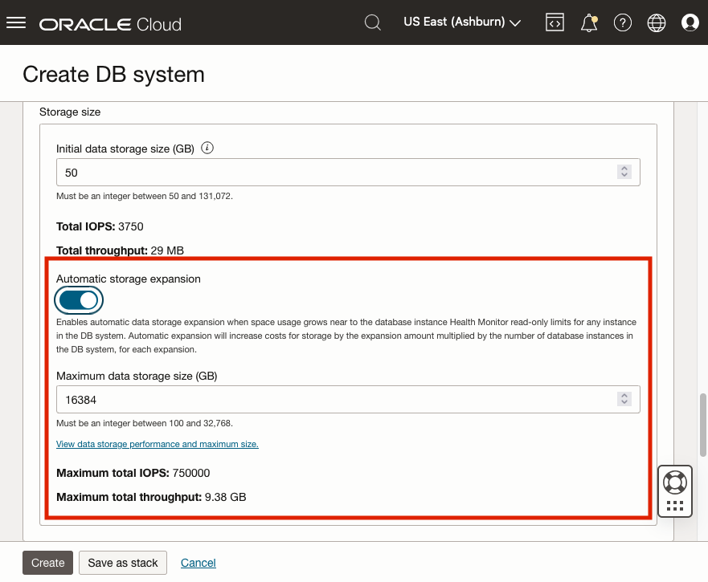Click Save as stack button
Image resolution: width=708 pixels, height=582 pixels.
123,563
